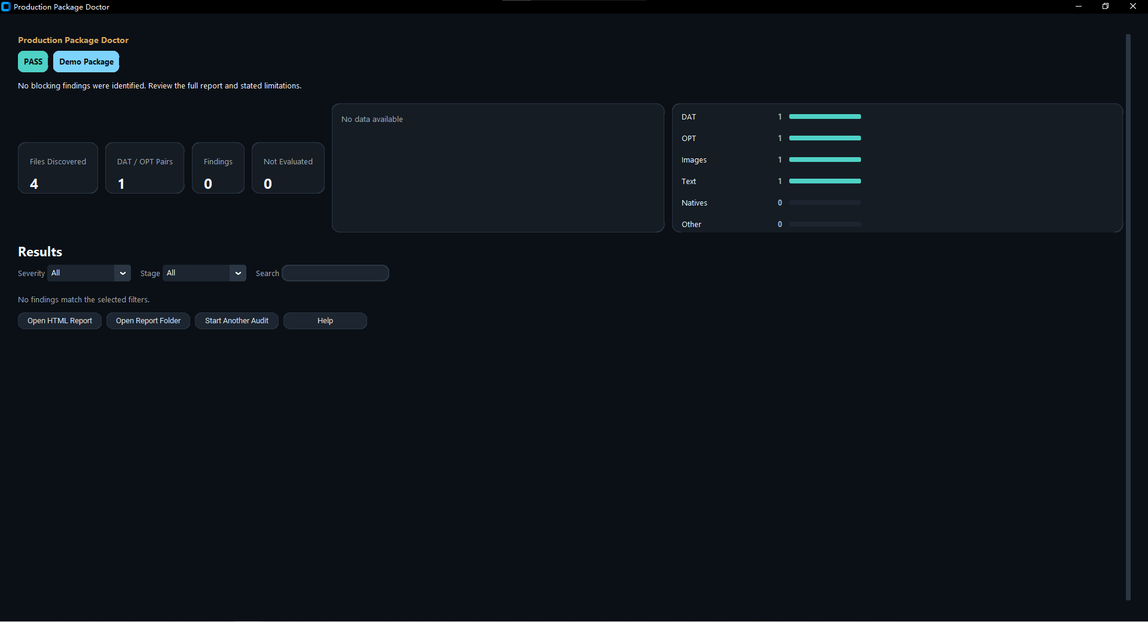Image resolution: width=1148 pixels, height=622 pixels.
Task: Click the 'No blocking findings were identified' summary text
Action: (160, 86)
